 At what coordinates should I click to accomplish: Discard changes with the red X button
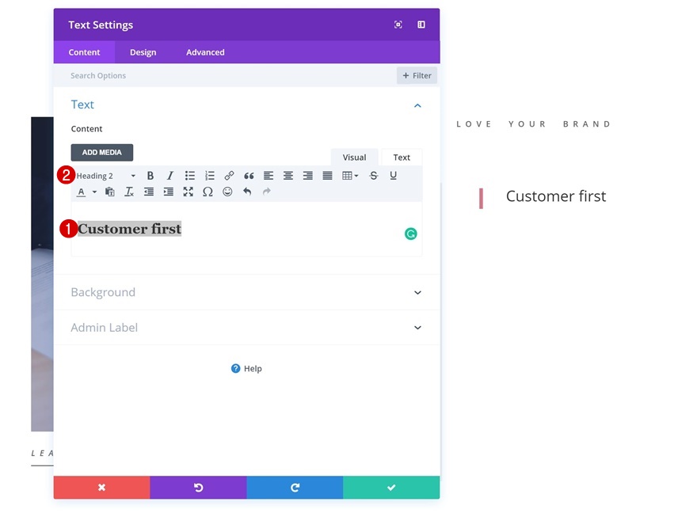(102, 487)
